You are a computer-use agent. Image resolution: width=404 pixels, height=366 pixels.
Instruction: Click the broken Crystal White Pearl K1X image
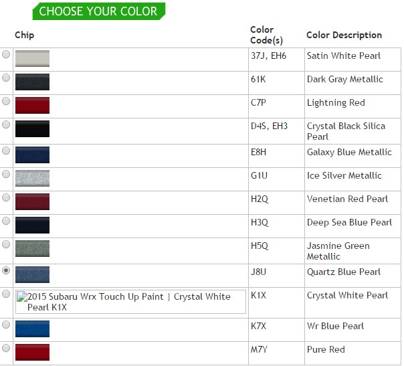coord(131,302)
